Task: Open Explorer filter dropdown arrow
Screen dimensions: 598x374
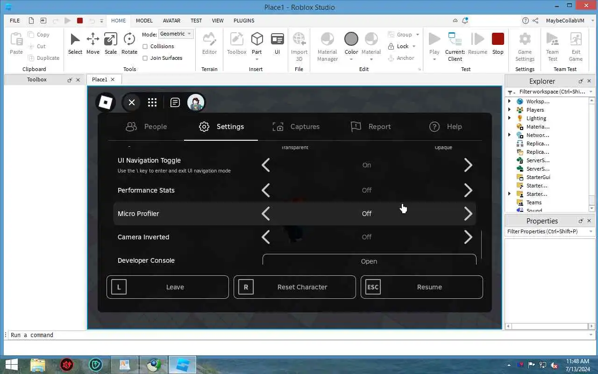Action: point(591,92)
